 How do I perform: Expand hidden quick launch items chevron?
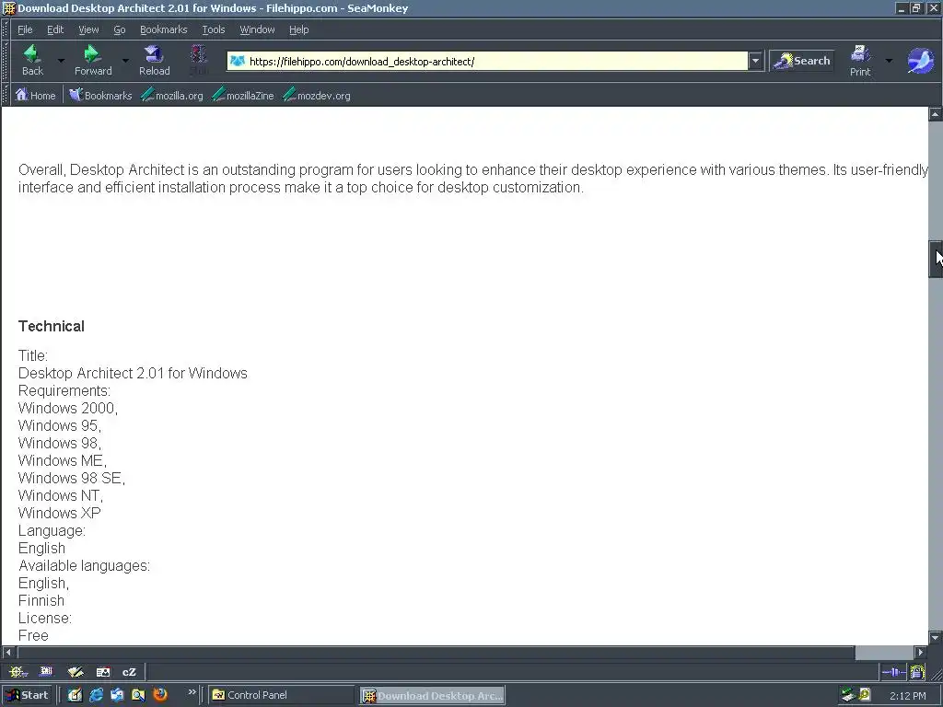click(192, 692)
